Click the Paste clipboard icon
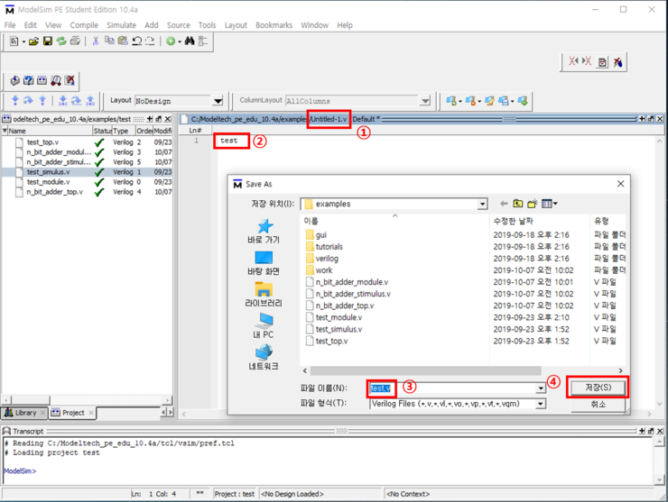This screenshot has height=502, width=668. click(123, 41)
